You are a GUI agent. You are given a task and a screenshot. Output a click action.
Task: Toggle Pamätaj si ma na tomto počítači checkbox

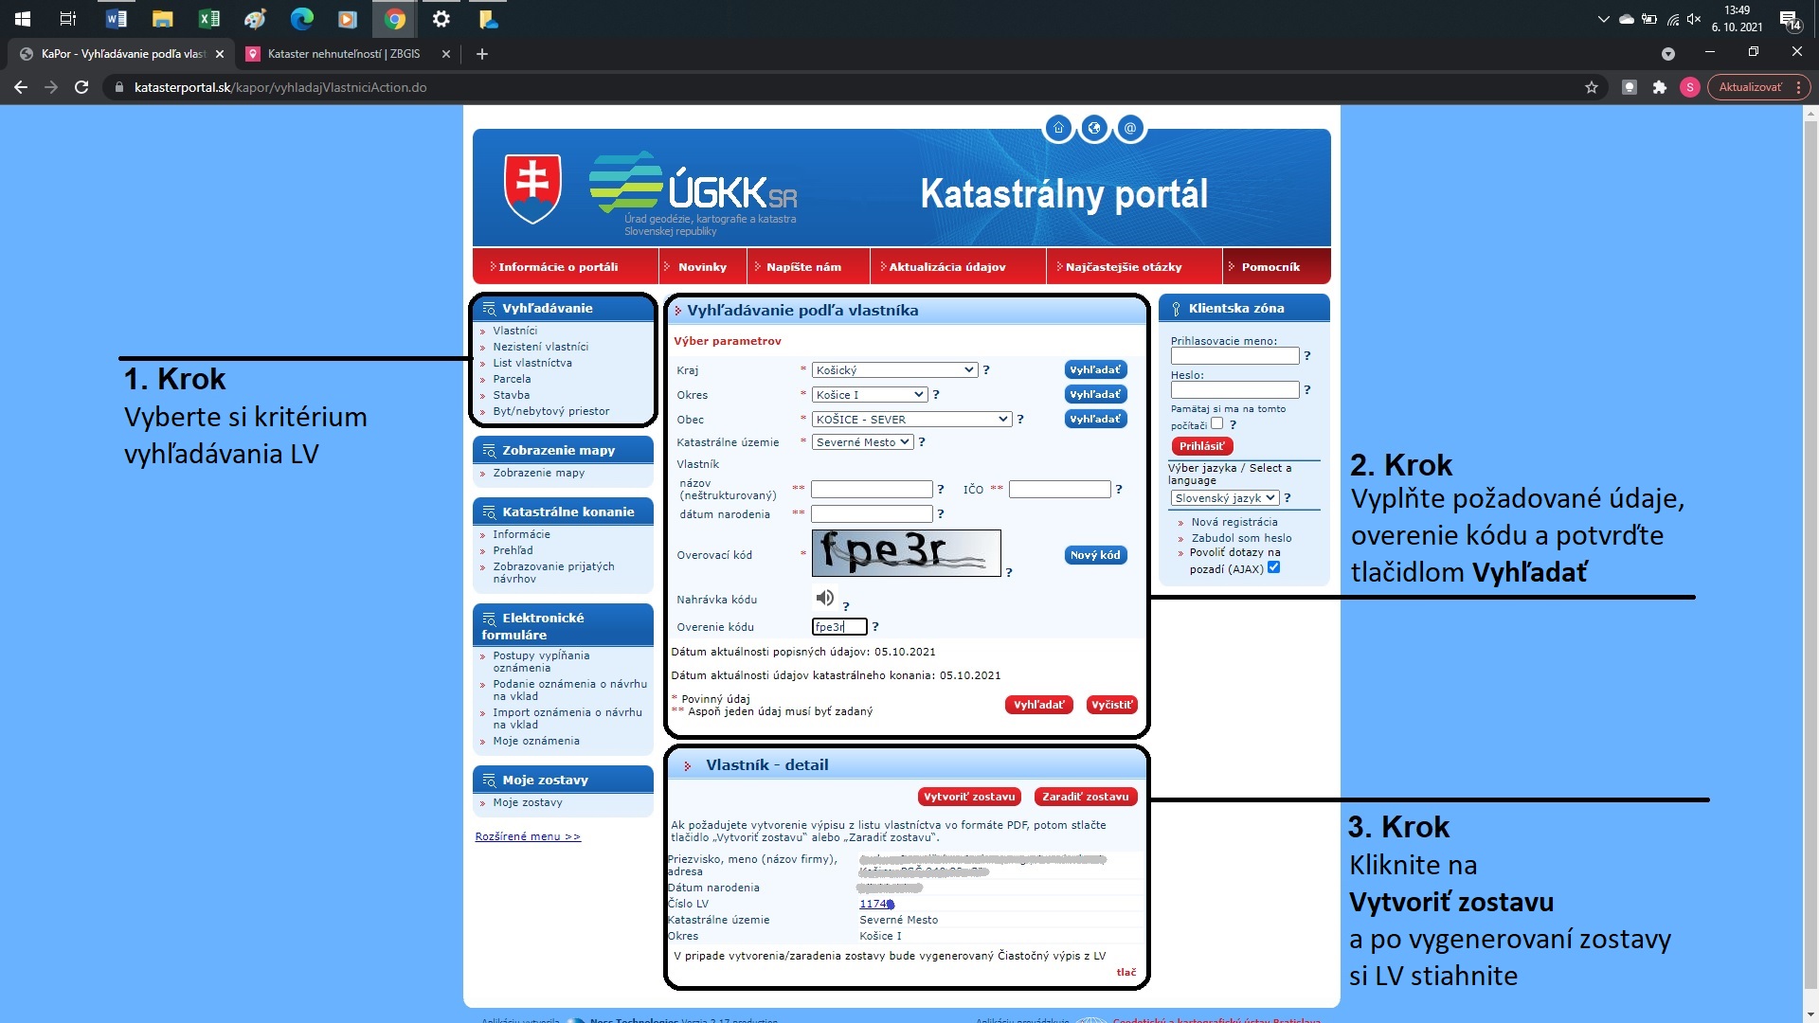point(1217,423)
